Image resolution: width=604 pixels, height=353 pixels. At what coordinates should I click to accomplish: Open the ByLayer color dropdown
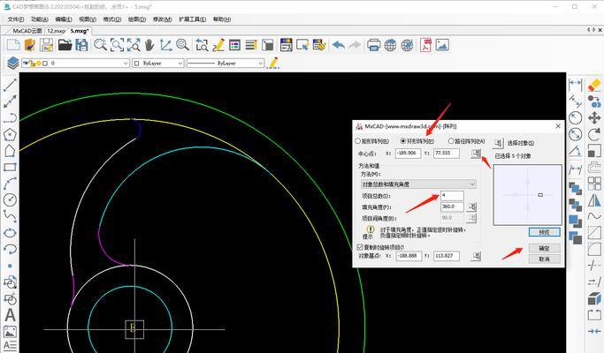click(158, 63)
